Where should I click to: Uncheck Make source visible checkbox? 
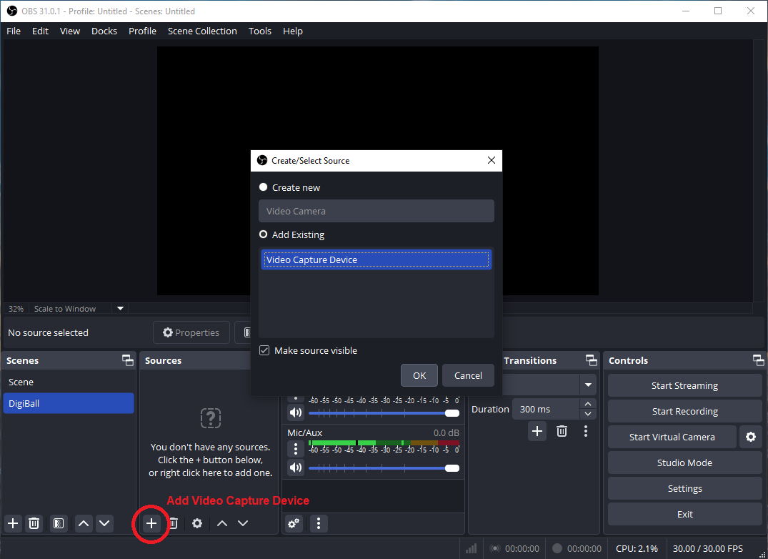pos(264,351)
